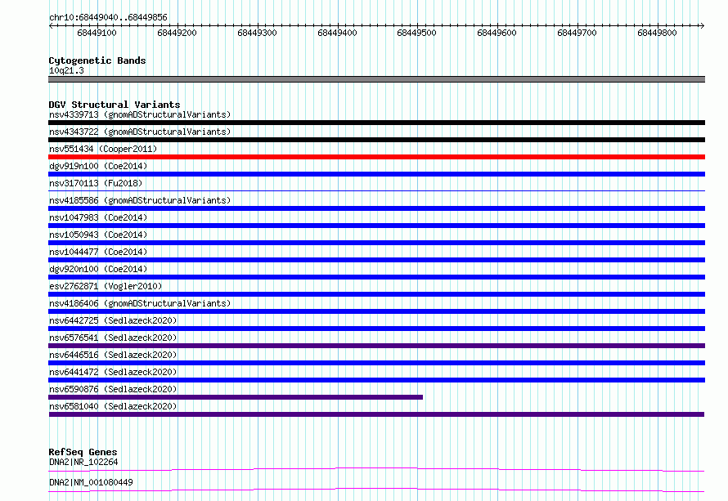
Task: Open variant dgv919n100 (Coe2014) label
Action: click(98, 166)
